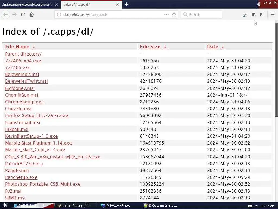Sort the listing by File Size
278x209 pixels.
click(150, 47)
